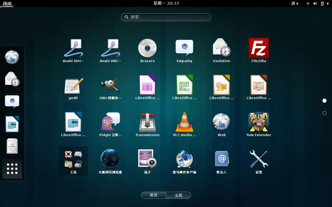Click LibreOffice Writer icon in the dash

[12, 124]
